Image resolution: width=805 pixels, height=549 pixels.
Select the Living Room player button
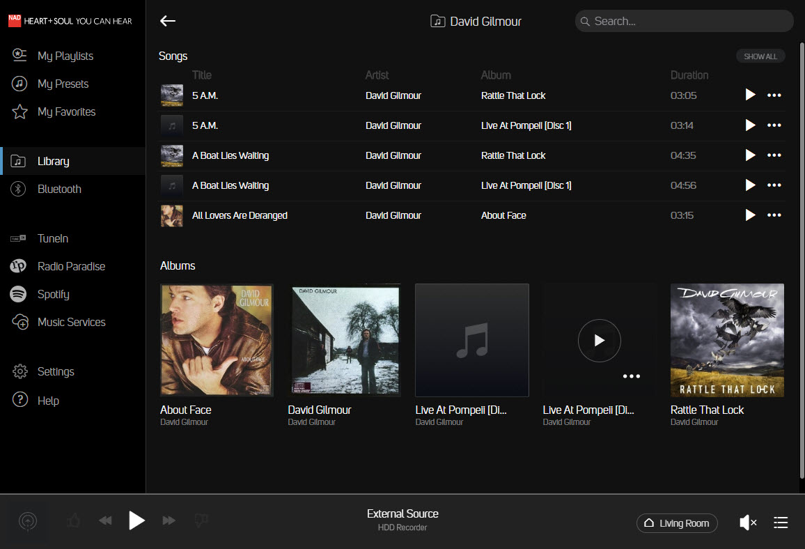click(677, 523)
